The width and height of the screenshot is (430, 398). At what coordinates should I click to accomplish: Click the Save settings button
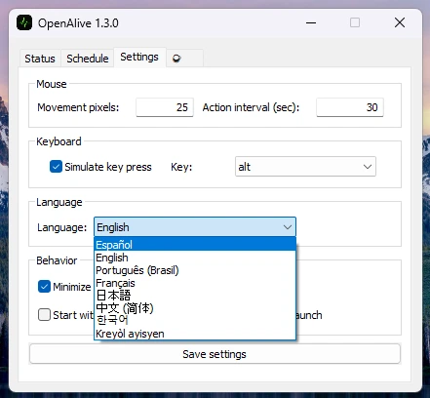(x=215, y=354)
